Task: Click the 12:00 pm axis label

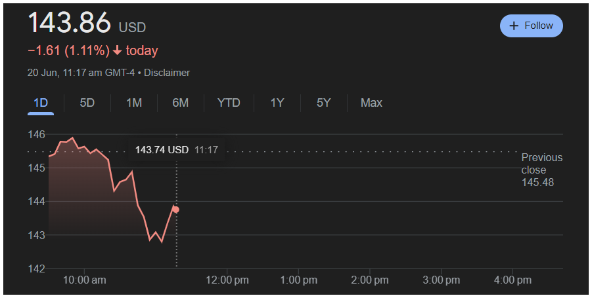Action: click(x=227, y=280)
